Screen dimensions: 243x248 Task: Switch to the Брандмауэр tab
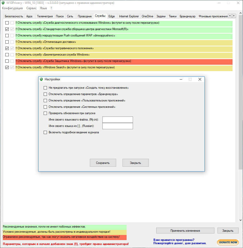[188, 16]
